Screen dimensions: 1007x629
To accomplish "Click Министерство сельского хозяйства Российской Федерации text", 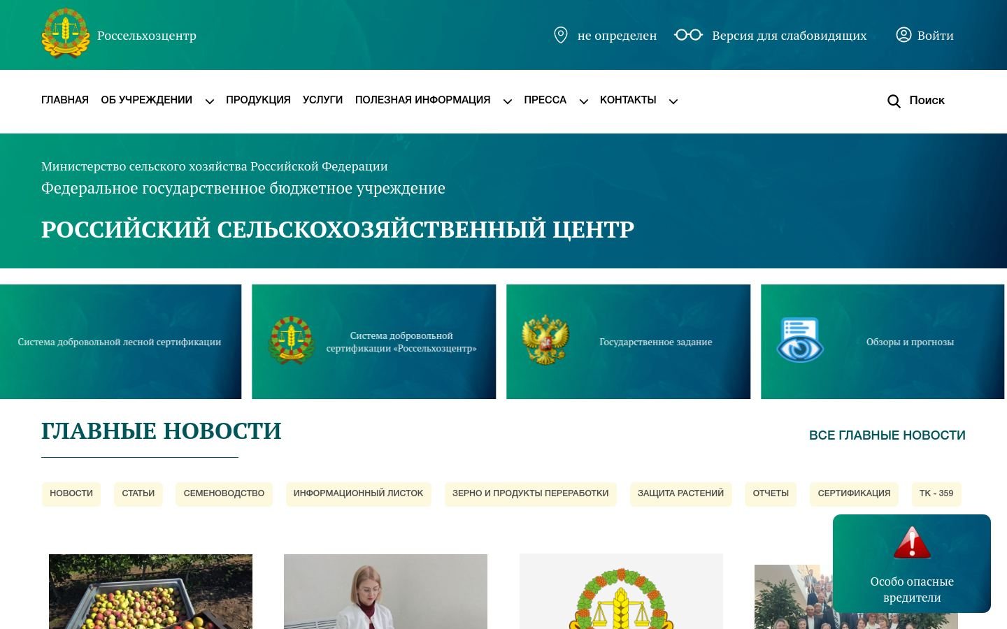I will point(214,166).
